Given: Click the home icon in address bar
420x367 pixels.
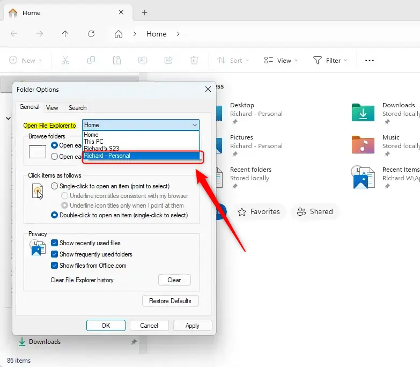Looking at the screenshot, I should click(119, 34).
